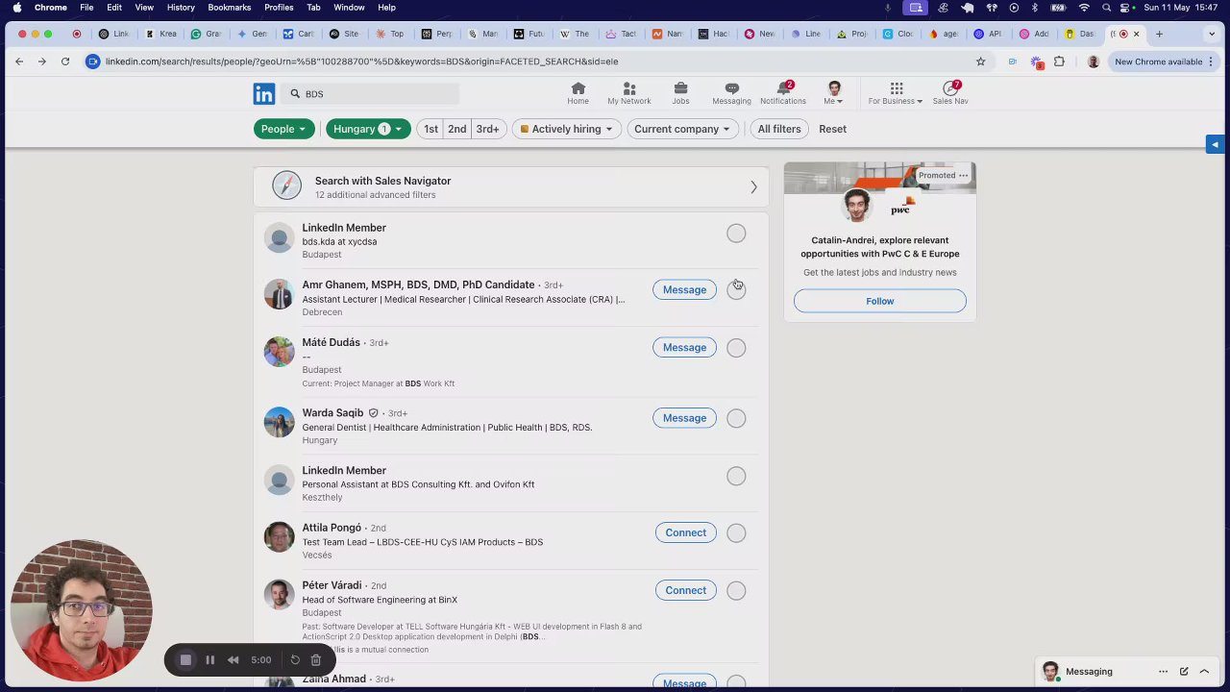The height and width of the screenshot is (692, 1230).
Task: Message Warda Saqib
Action: (x=684, y=418)
